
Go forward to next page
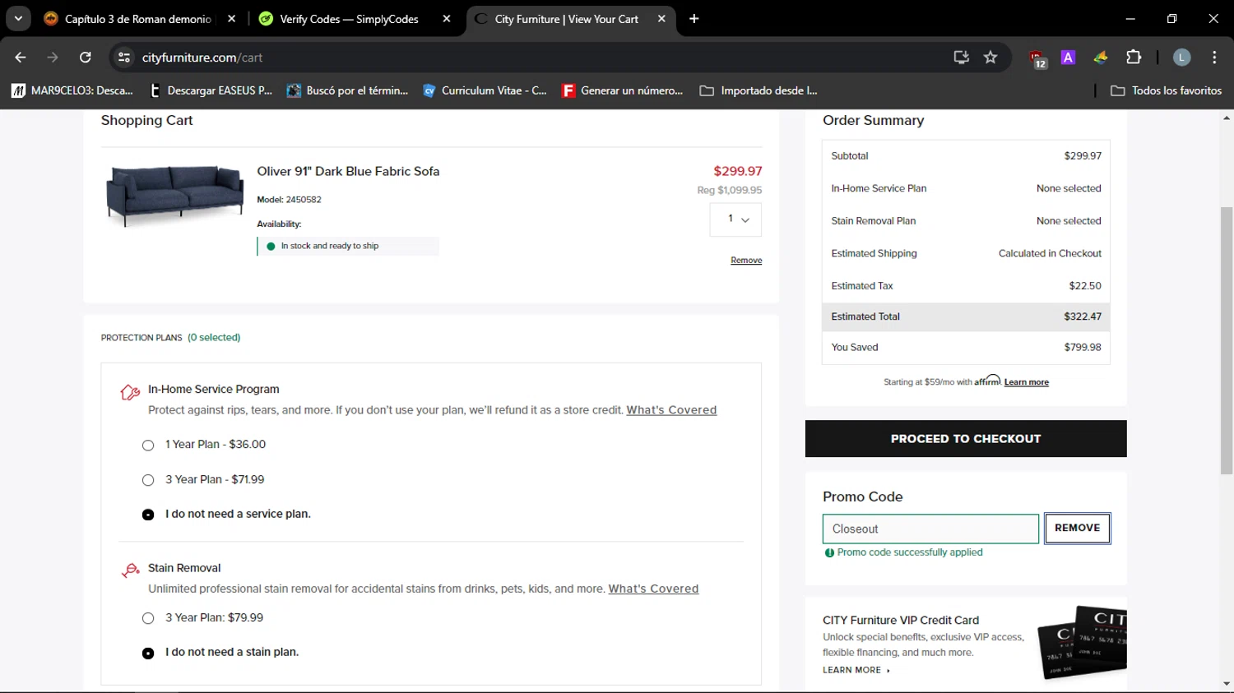pos(53,58)
